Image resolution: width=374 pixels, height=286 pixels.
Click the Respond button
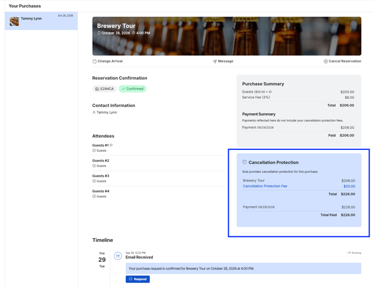(x=138, y=279)
